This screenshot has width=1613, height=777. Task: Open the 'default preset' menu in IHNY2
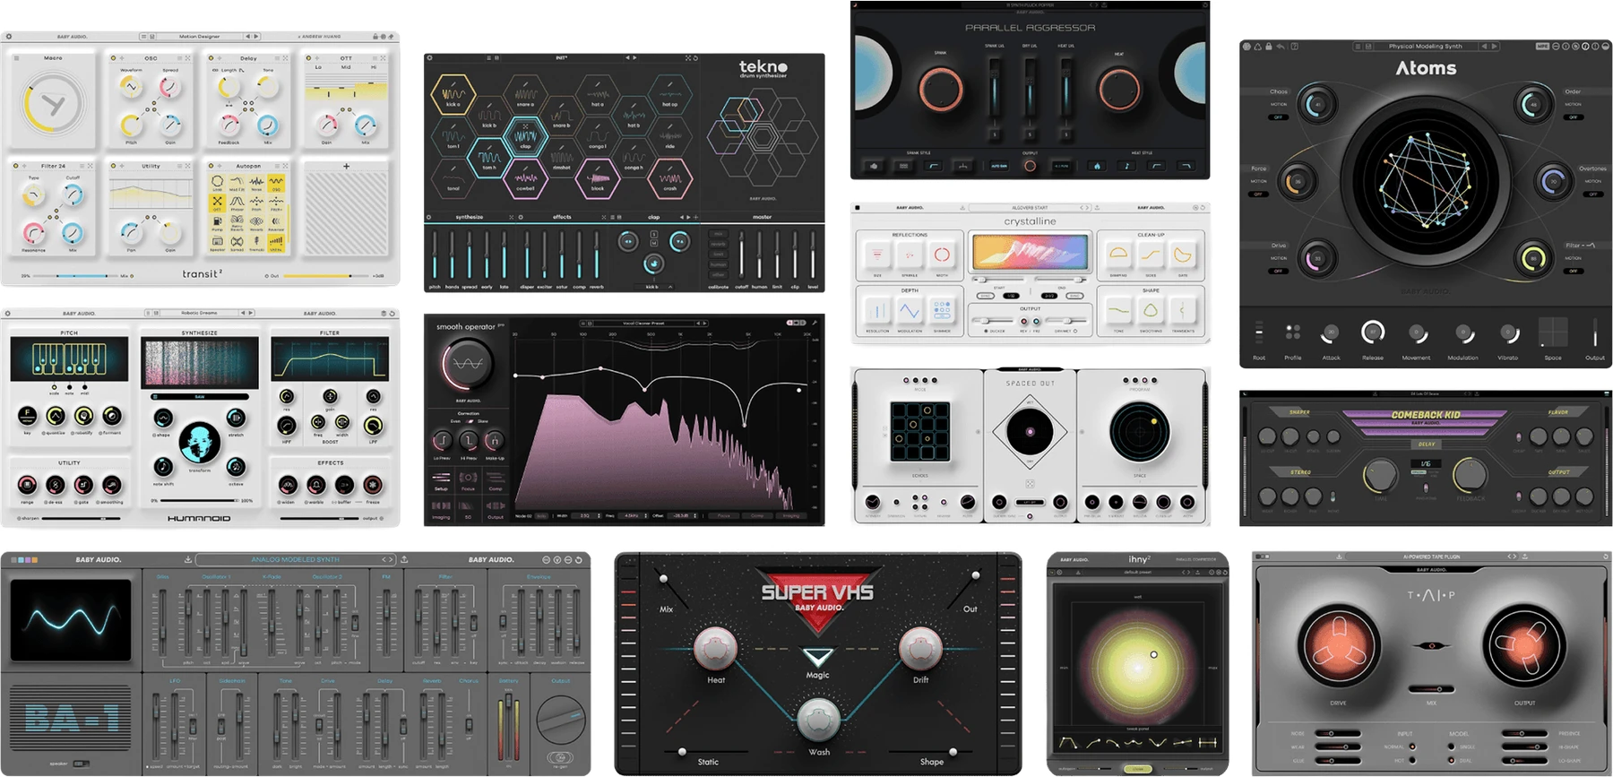point(1138,572)
